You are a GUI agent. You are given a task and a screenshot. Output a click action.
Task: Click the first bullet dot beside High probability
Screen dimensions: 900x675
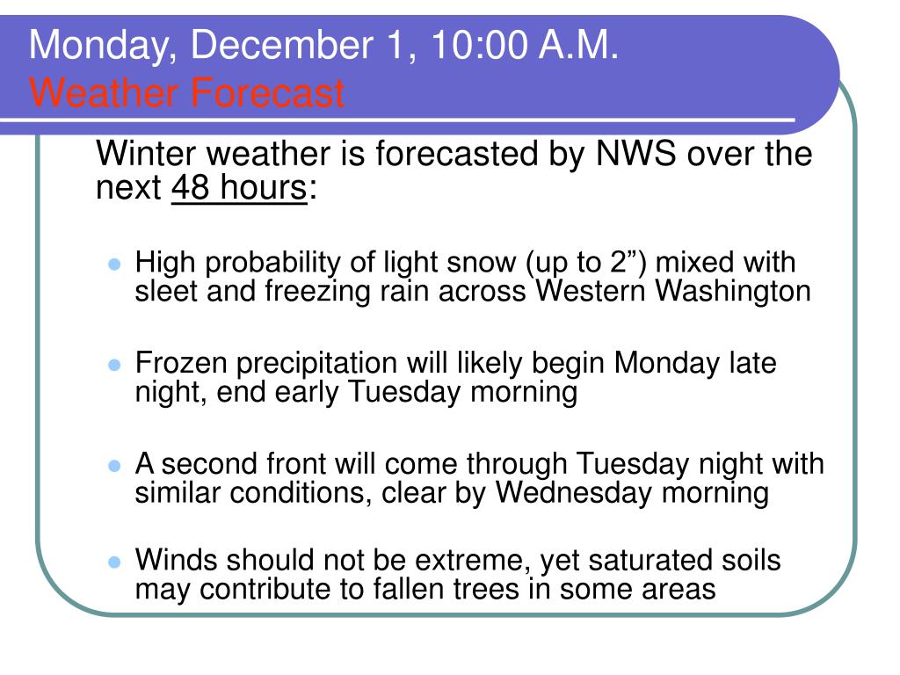pyautogui.click(x=115, y=264)
